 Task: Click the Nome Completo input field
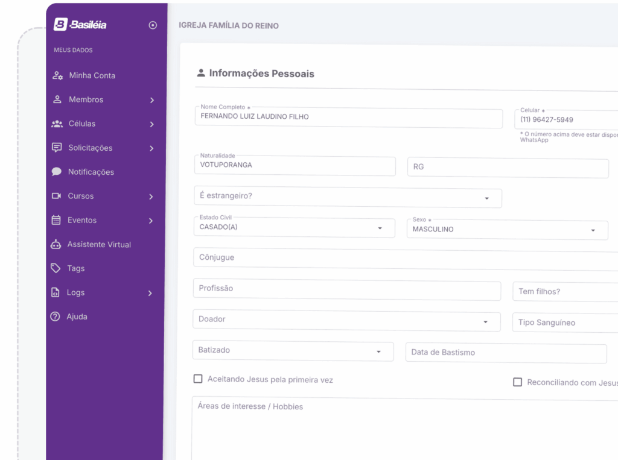point(348,117)
